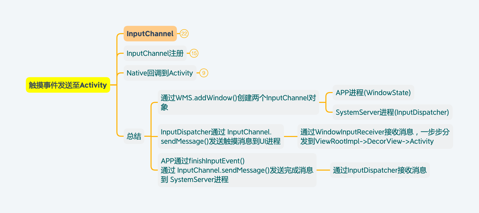This screenshot has height=213, width=479.
Task: Select the 通过WindowInputReceiver接收消息 node
Action: (x=375, y=136)
